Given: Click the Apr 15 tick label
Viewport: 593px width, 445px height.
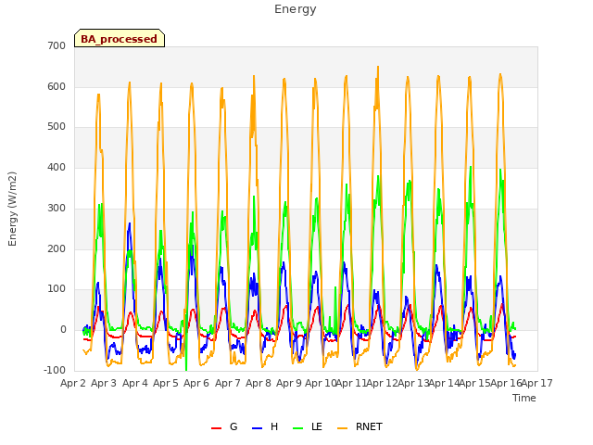Looking at the screenshot, I should [475, 383].
